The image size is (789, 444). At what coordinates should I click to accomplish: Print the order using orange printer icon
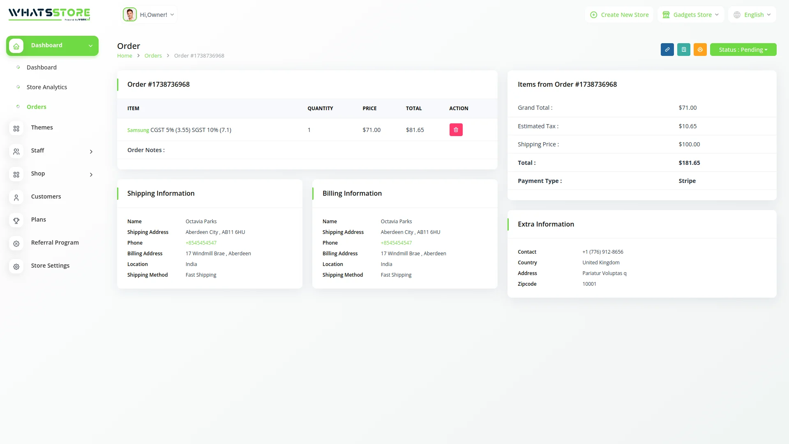point(700,50)
